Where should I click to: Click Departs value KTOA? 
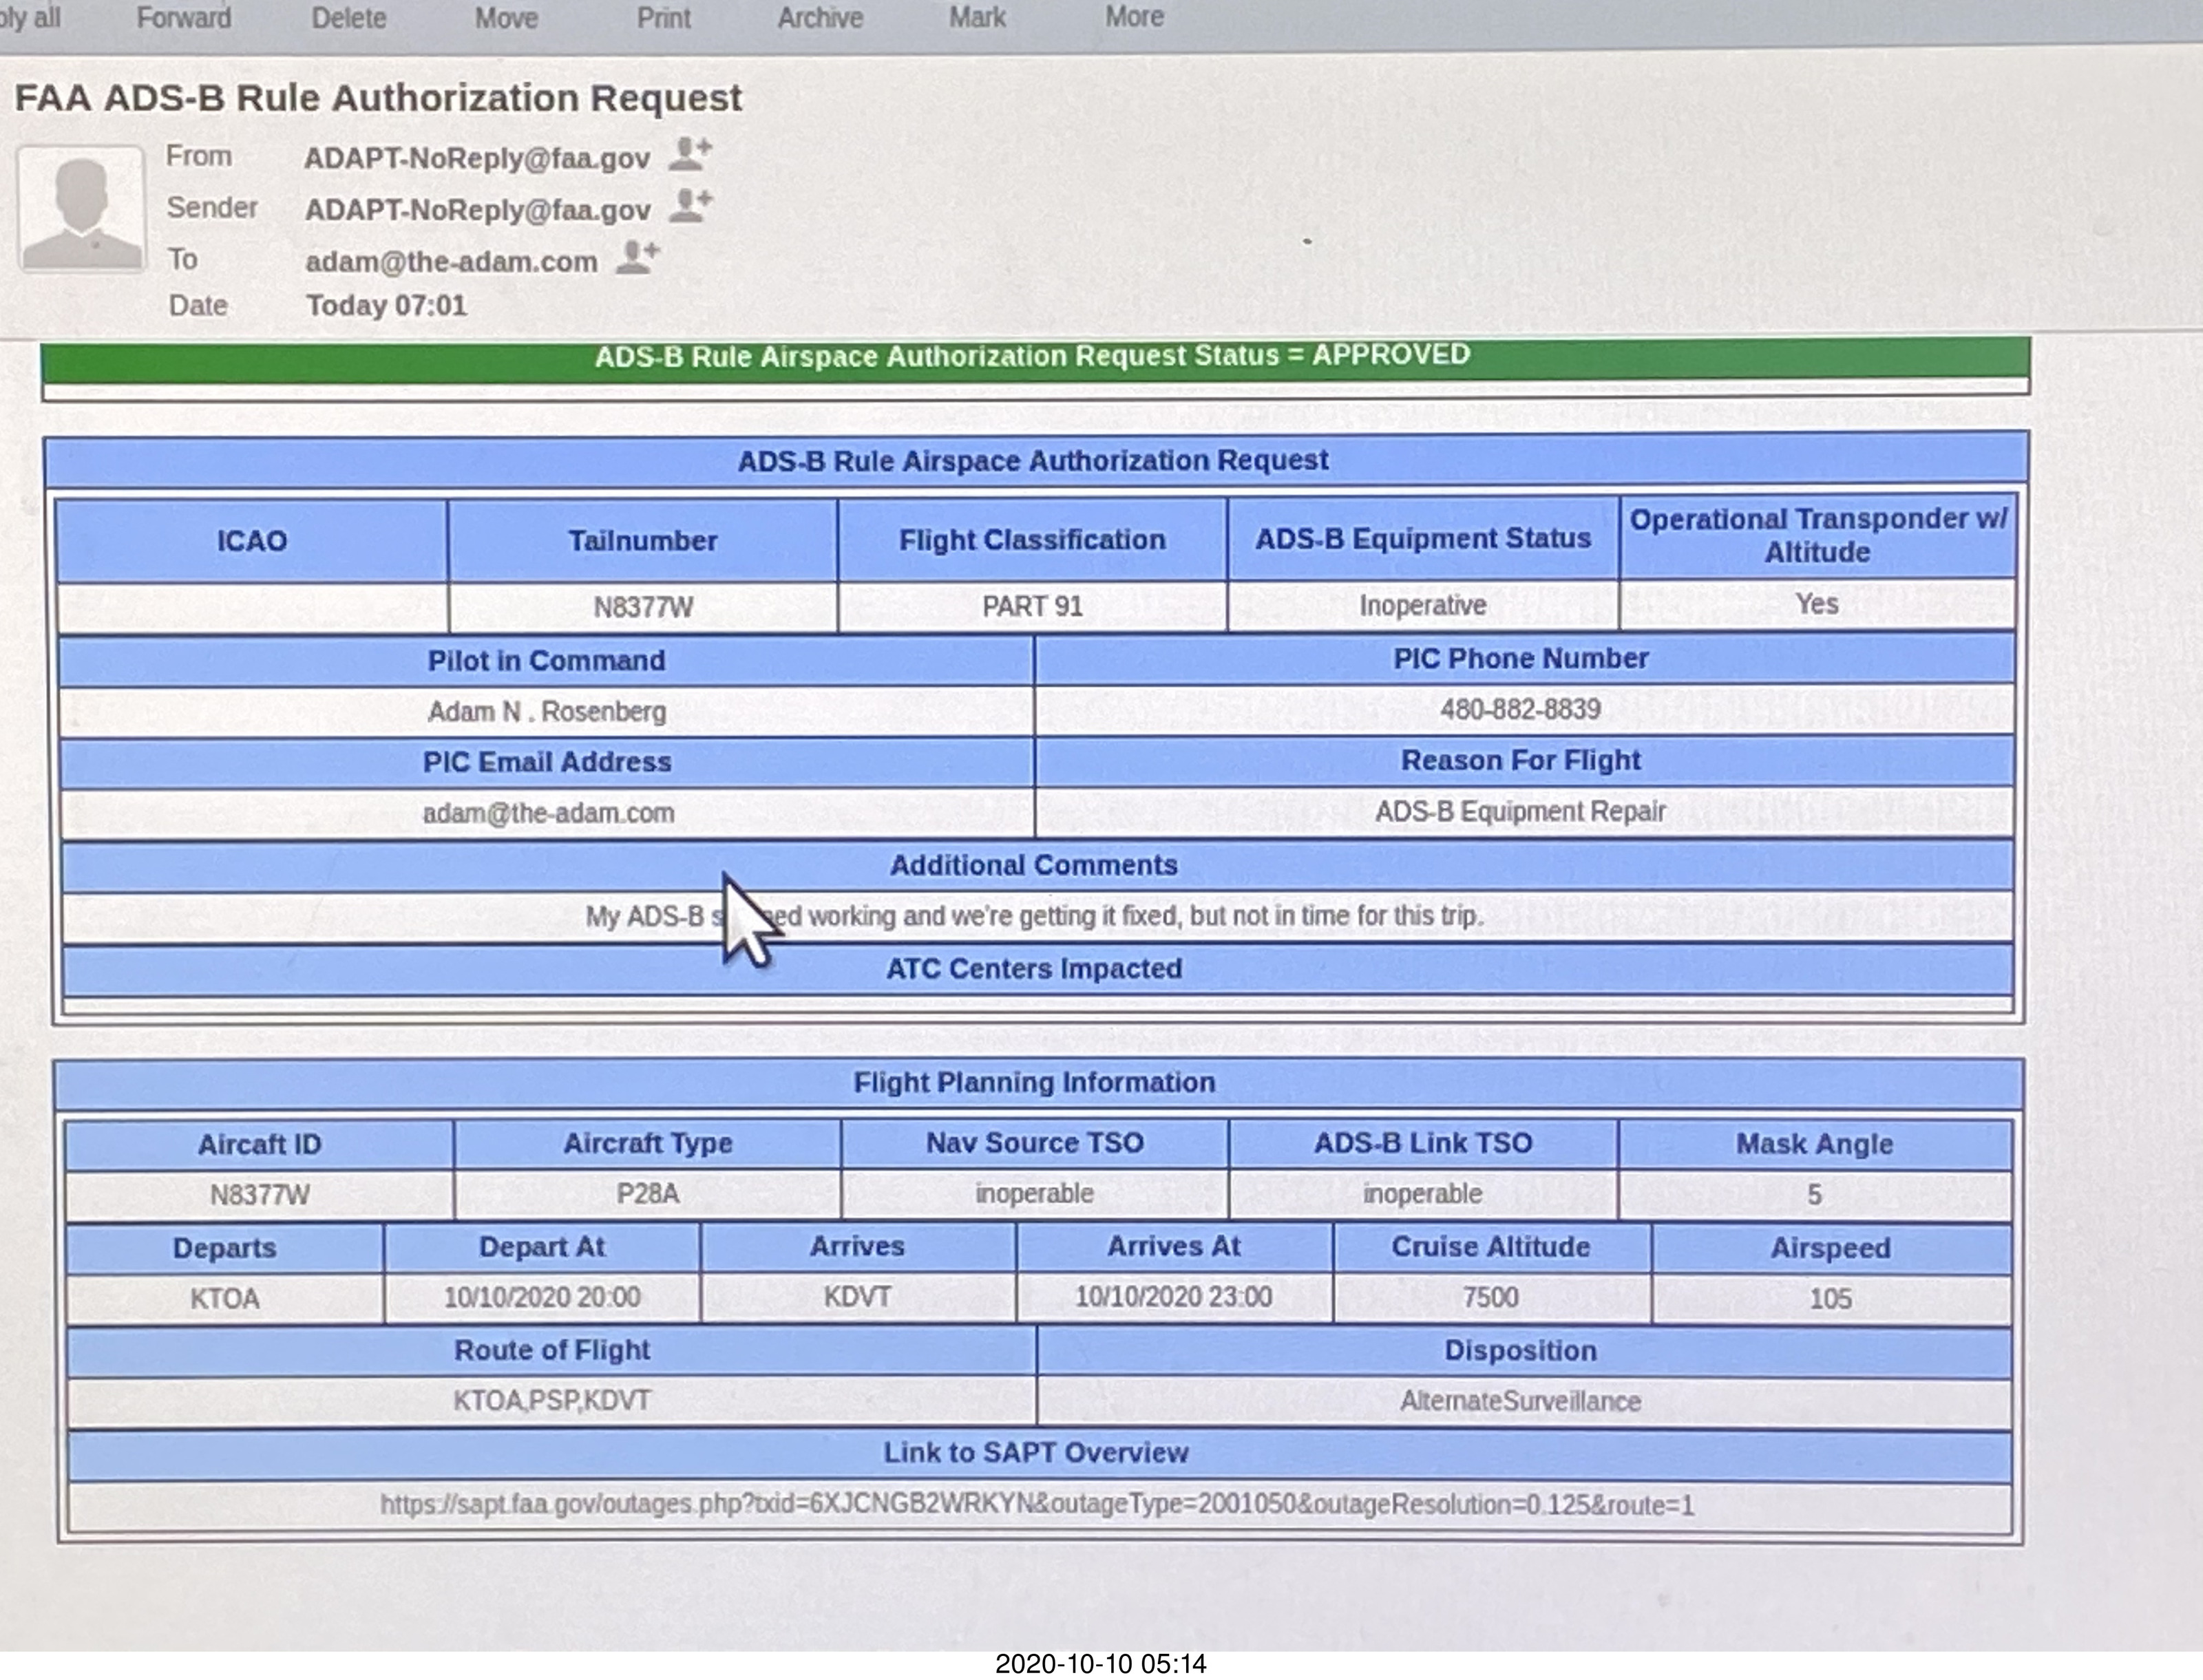coord(224,1299)
